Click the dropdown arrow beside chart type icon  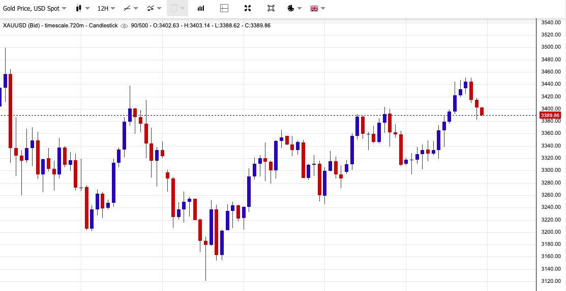tap(87, 8)
